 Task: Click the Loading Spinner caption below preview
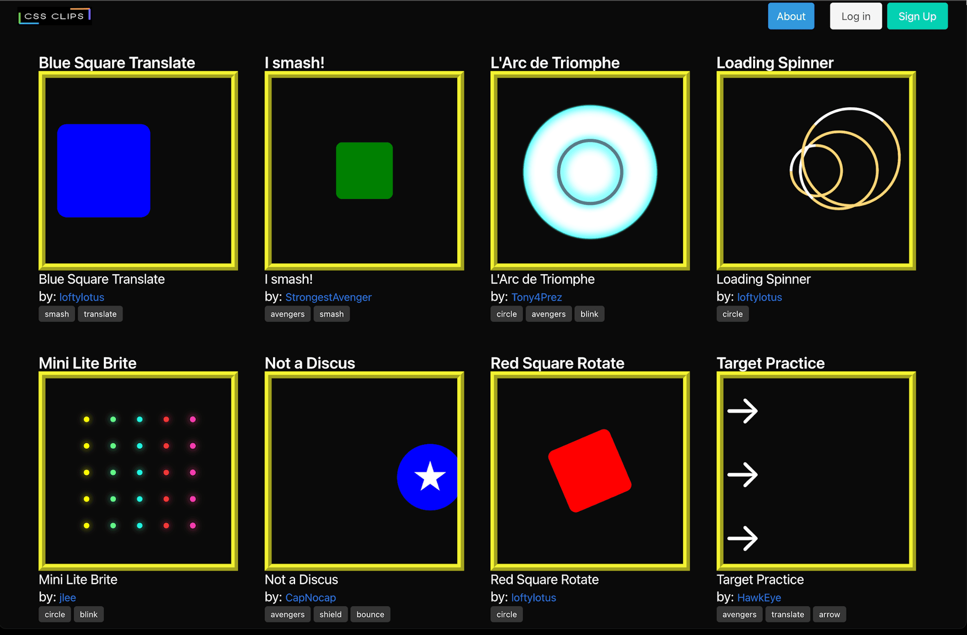click(x=763, y=279)
